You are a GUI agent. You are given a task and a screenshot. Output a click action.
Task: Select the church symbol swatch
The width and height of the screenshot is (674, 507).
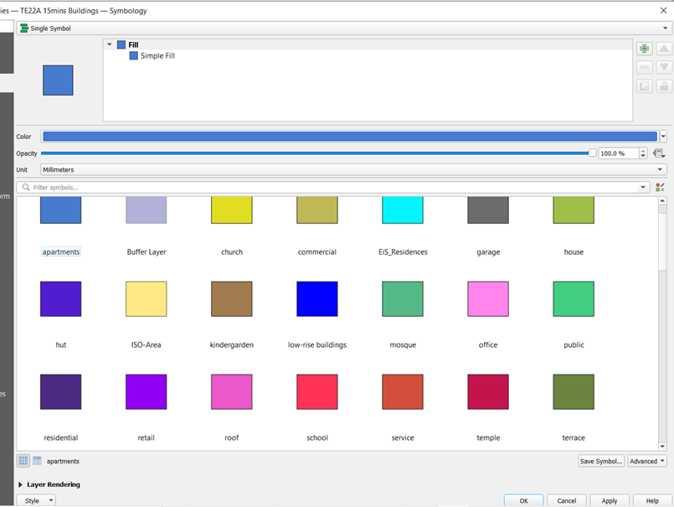[232, 210]
